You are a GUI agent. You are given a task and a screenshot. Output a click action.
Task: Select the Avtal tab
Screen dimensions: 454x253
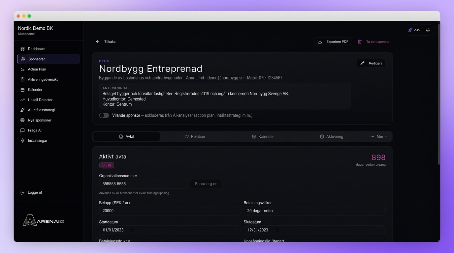pos(127,136)
